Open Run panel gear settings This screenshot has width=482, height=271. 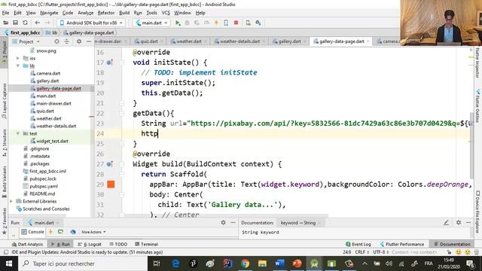click(x=223, y=223)
